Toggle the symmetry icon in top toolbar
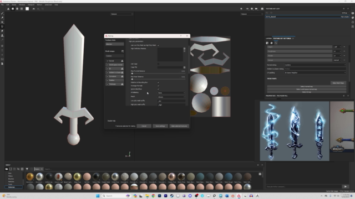This screenshot has height=199, width=355. 34,9
